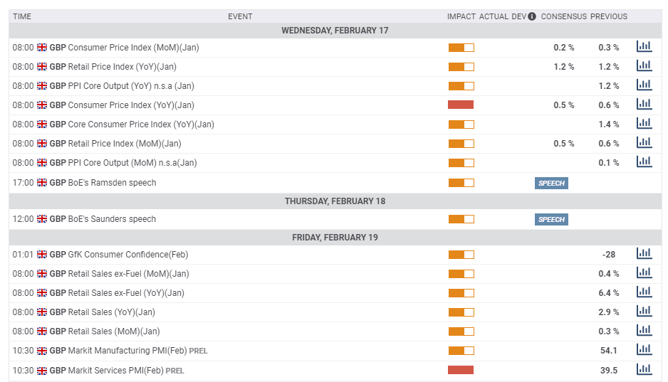Screen dimensions: 668x382
Task: Click the IMPACT column header
Action: click(461, 16)
